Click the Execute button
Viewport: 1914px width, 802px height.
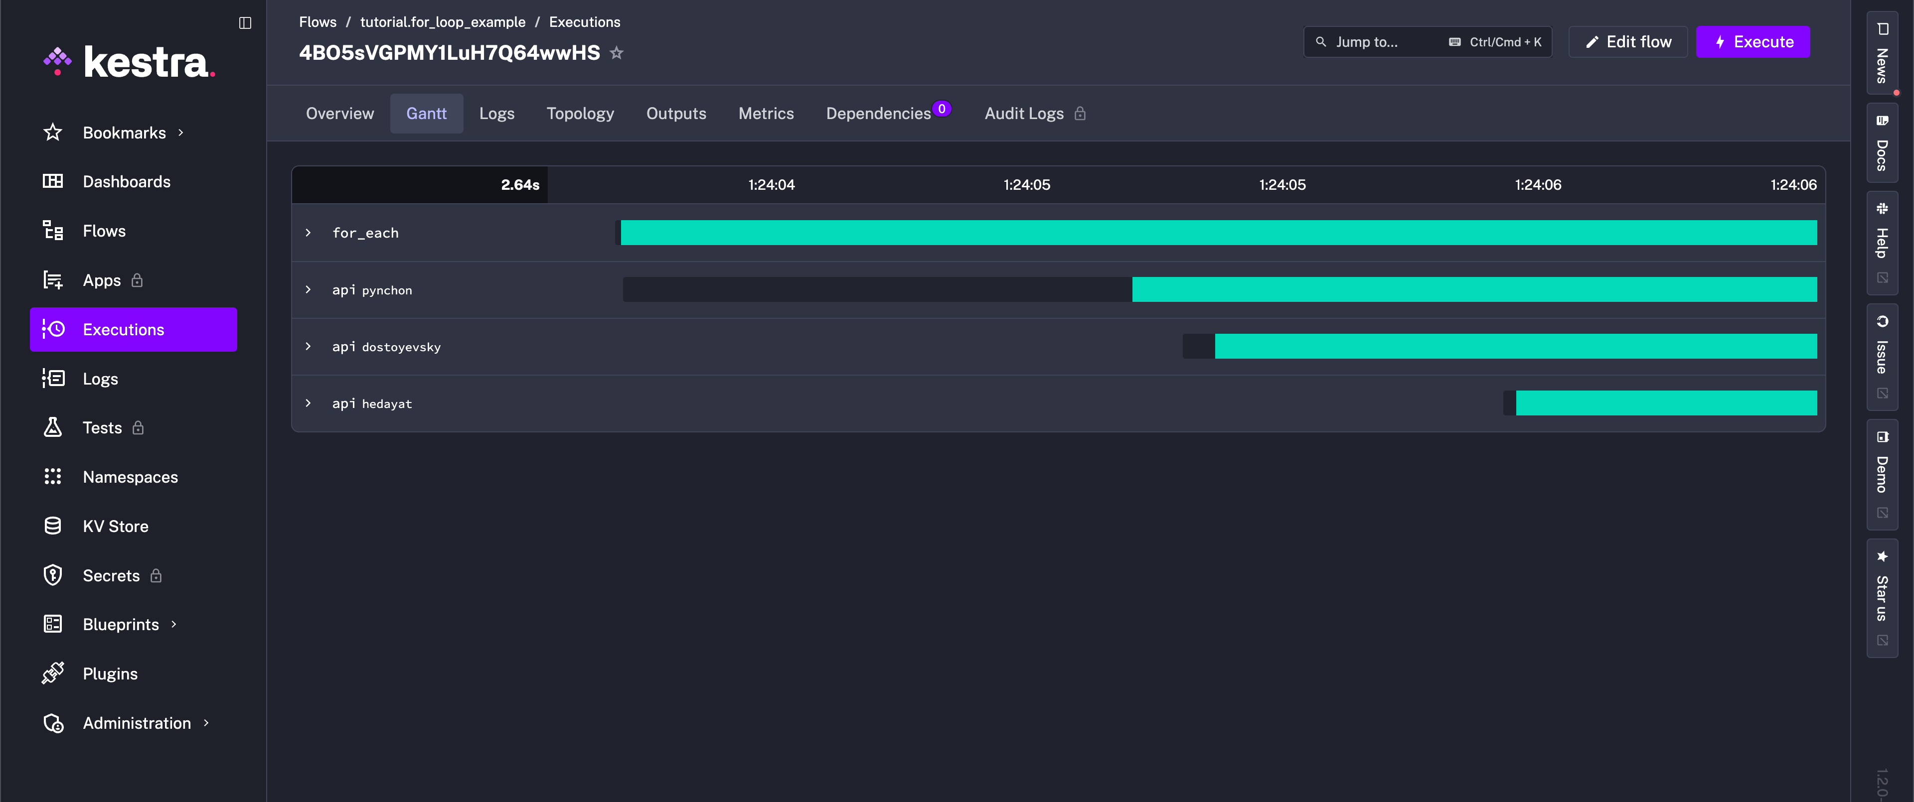(x=1752, y=42)
